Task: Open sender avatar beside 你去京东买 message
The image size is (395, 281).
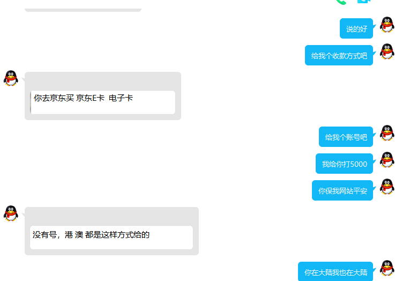Action: click(11, 78)
